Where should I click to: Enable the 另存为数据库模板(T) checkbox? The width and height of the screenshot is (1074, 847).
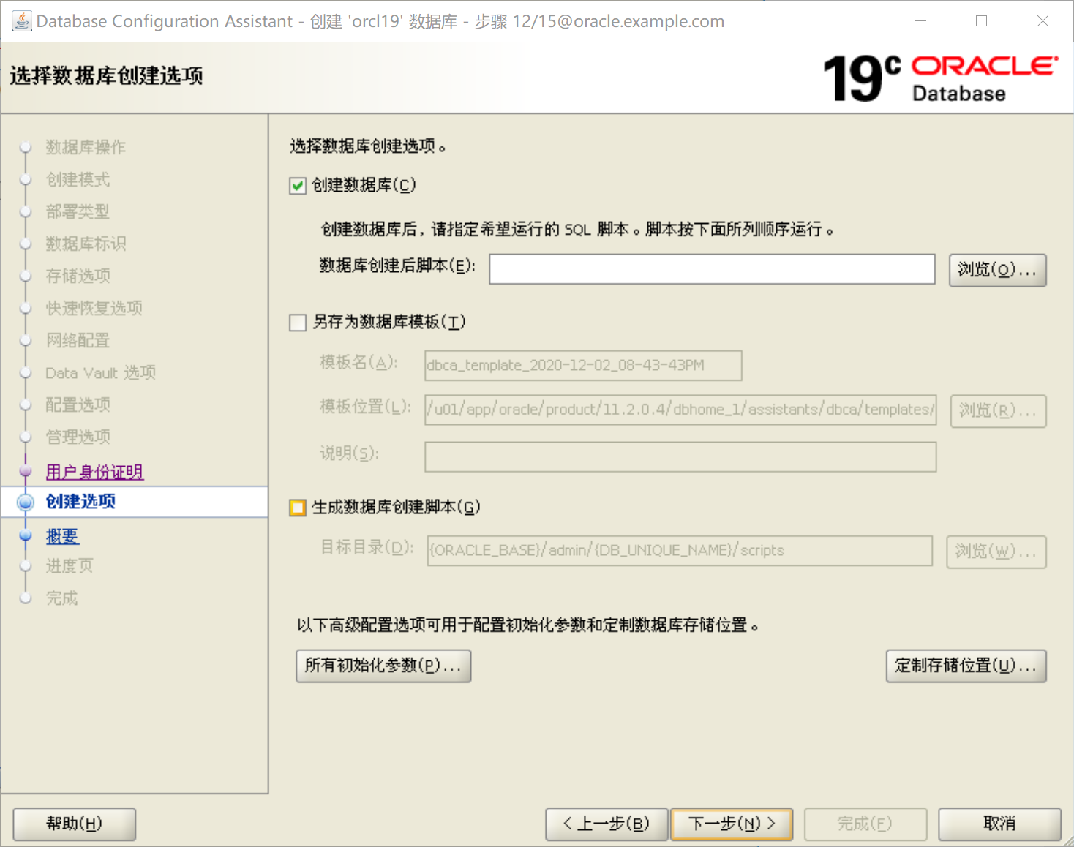pos(298,323)
